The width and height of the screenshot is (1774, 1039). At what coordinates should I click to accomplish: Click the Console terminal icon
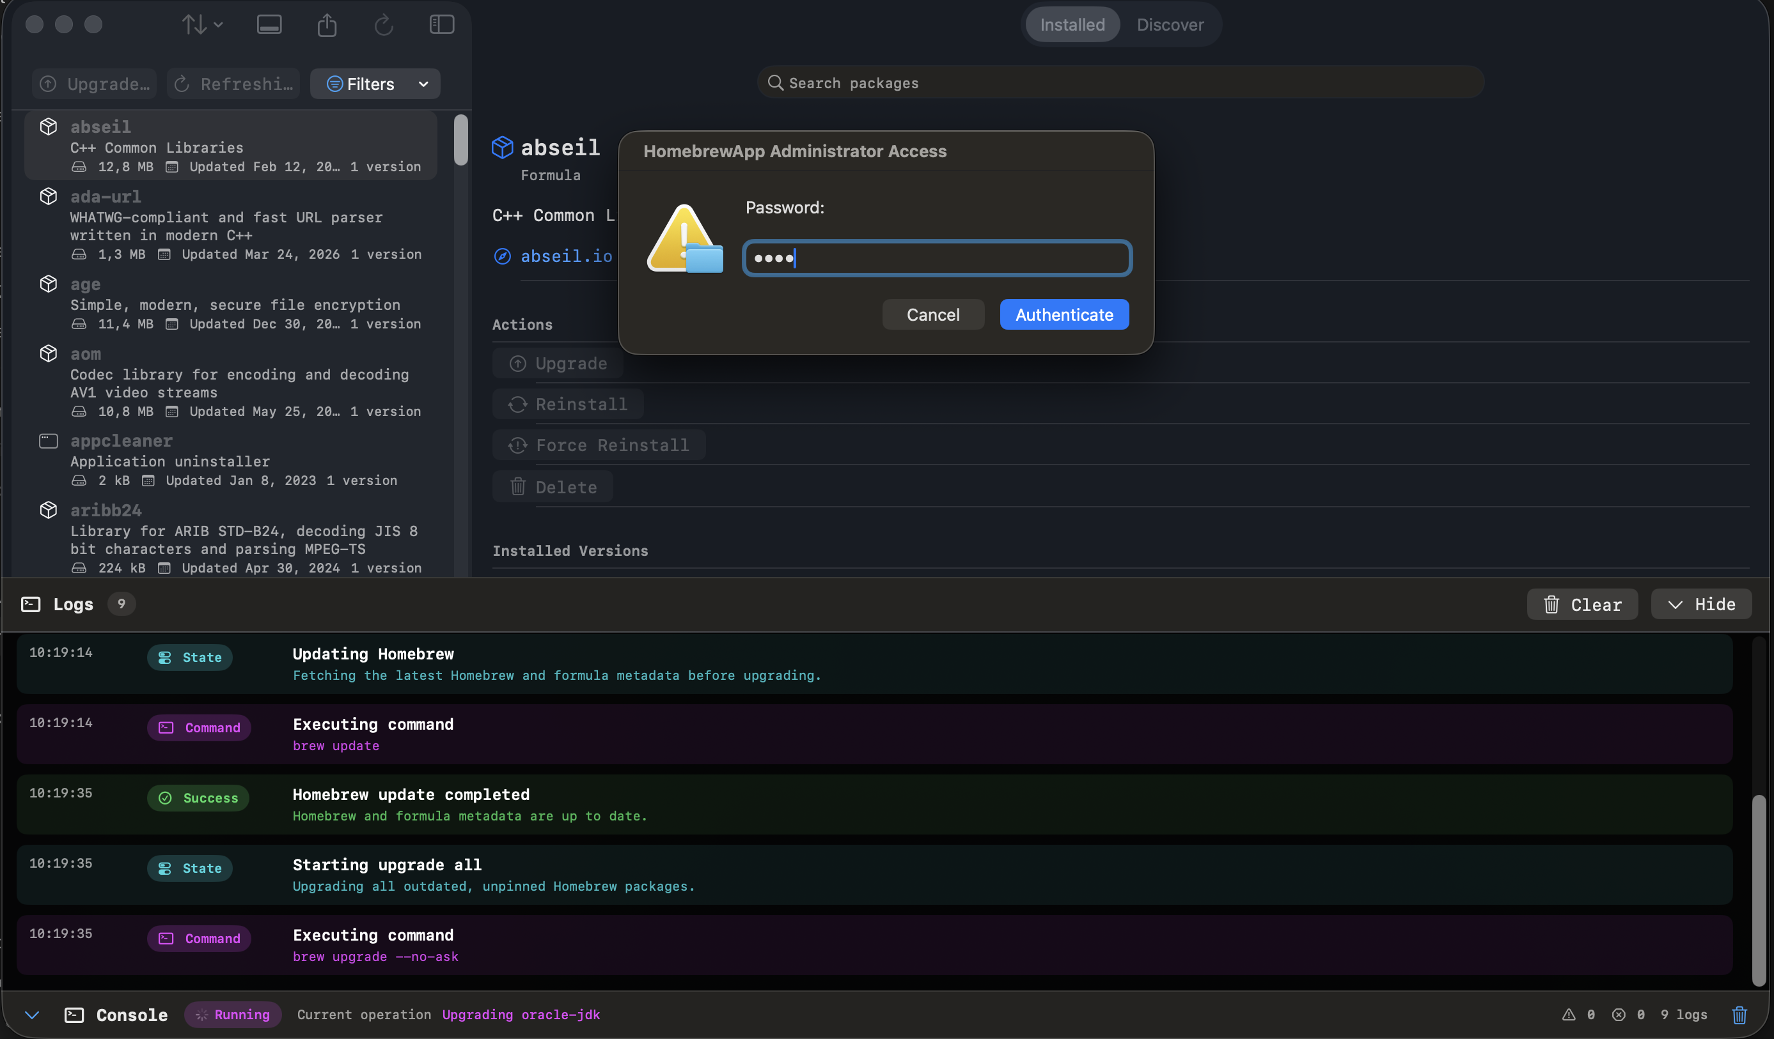point(74,1015)
